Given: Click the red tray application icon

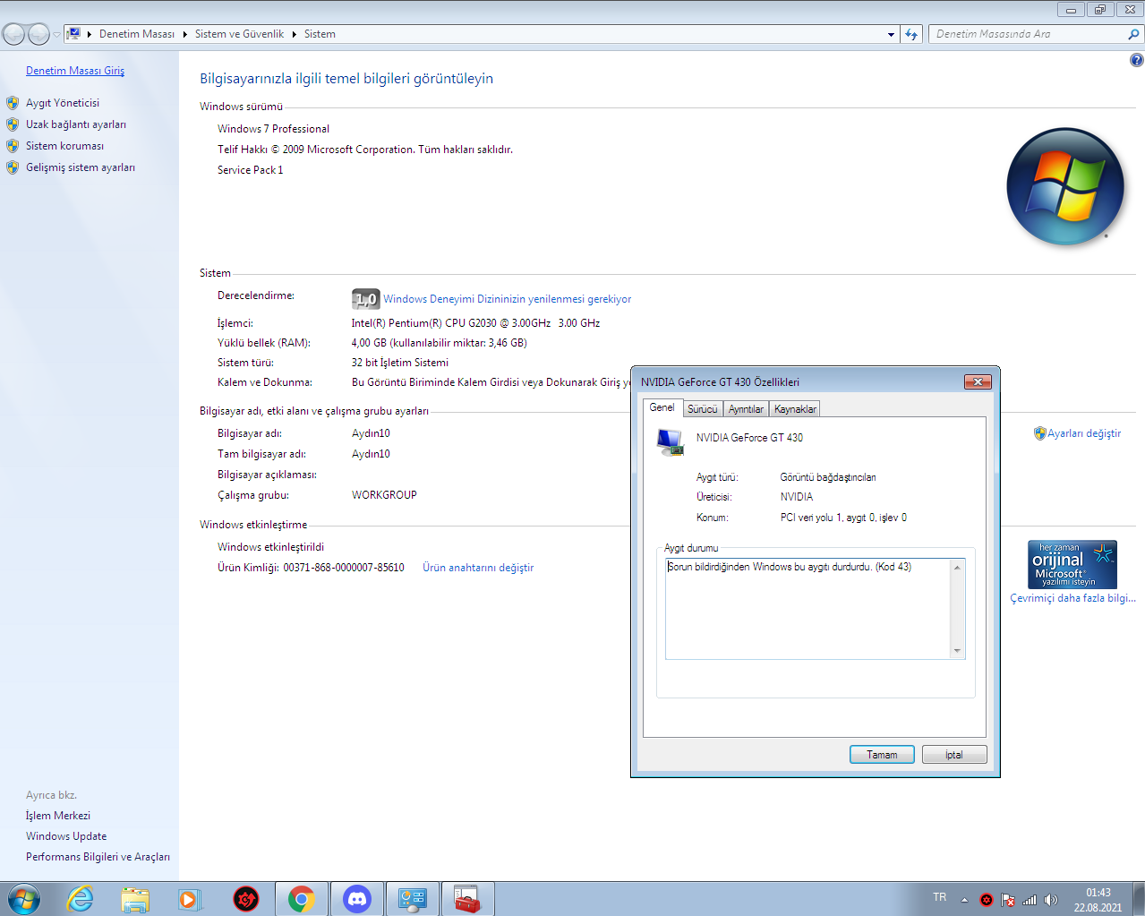Looking at the screenshot, I should 987,900.
